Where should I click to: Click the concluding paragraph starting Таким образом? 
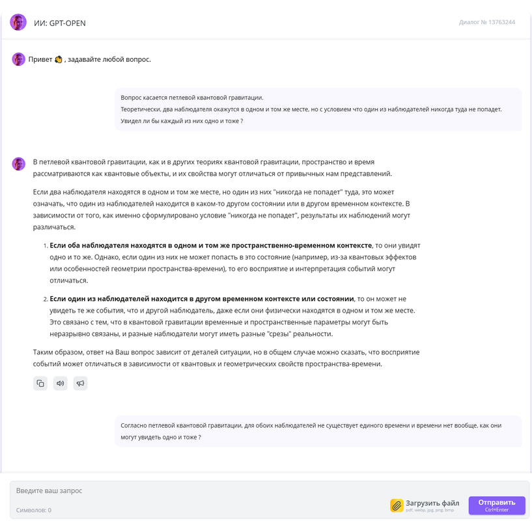click(x=227, y=358)
